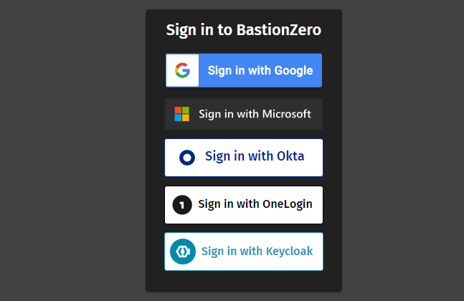Click the Keycloak hexagon logo icon
The height and width of the screenshot is (301, 464).
click(x=183, y=252)
